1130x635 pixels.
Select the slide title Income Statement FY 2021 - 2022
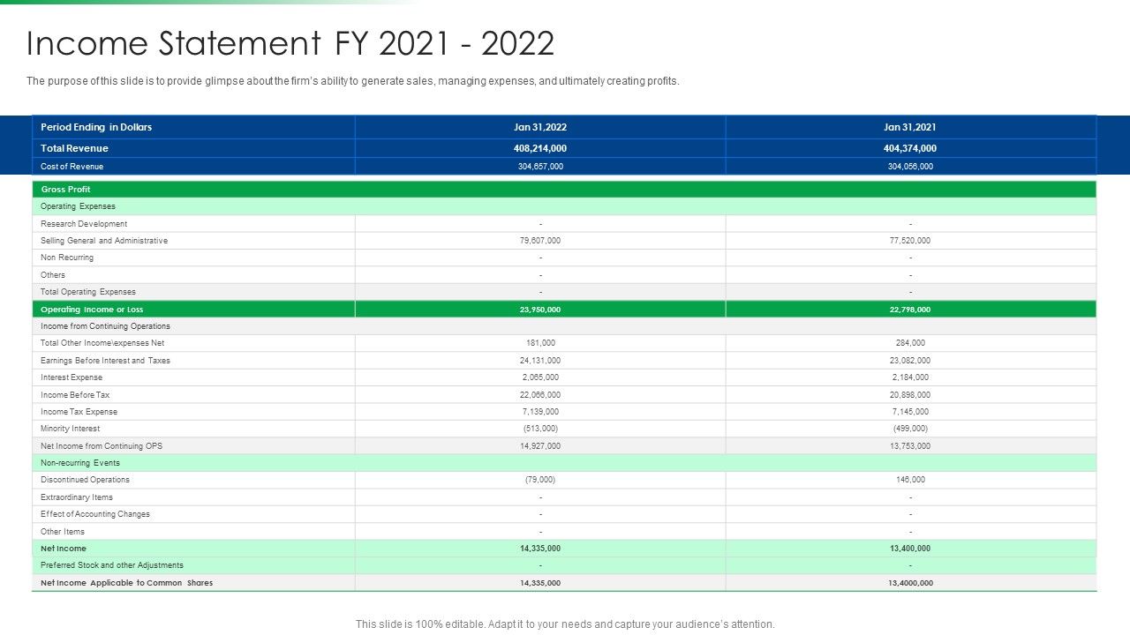[290, 44]
